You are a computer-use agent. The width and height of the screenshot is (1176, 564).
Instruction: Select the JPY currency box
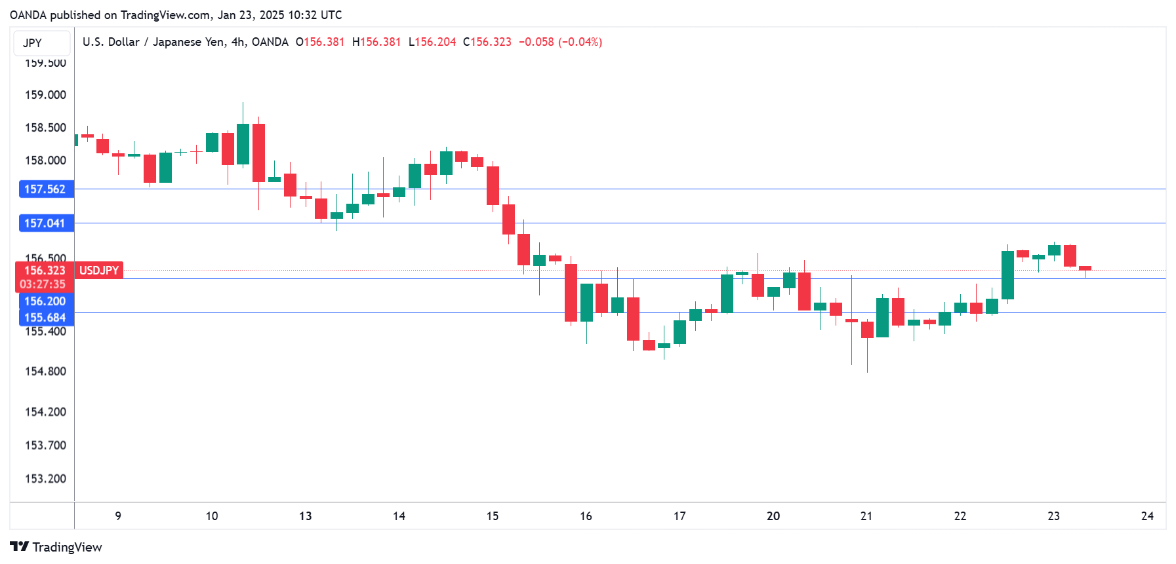(x=42, y=43)
